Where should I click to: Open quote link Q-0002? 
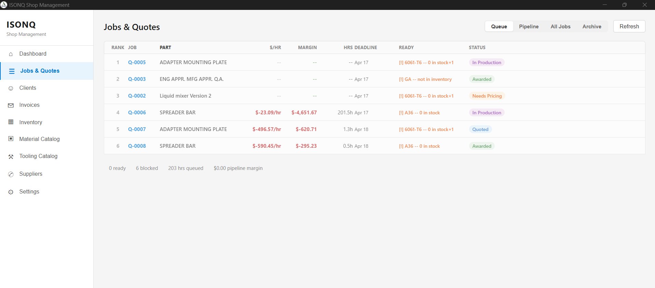[137, 96]
